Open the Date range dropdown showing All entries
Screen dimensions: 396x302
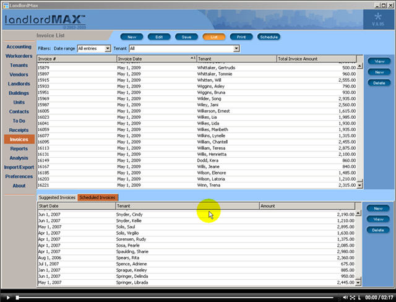tap(94, 48)
